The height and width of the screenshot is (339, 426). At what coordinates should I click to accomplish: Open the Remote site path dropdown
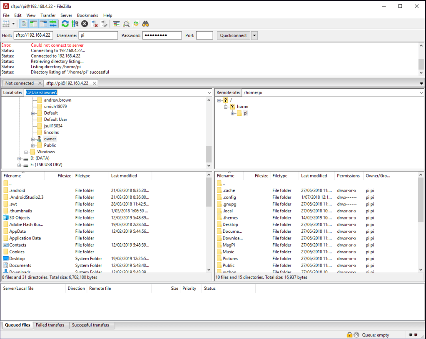tap(421, 92)
